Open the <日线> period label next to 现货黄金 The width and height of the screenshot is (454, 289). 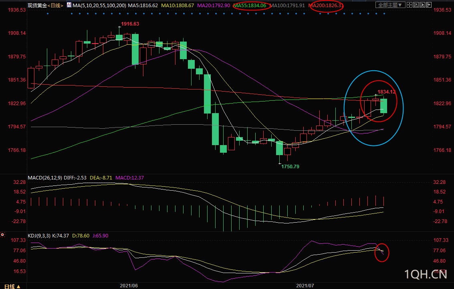(55, 6)
